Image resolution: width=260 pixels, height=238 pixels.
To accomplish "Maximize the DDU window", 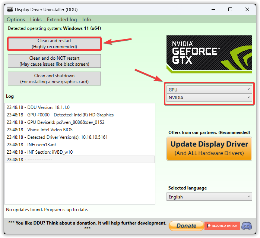I will point(230,9).
